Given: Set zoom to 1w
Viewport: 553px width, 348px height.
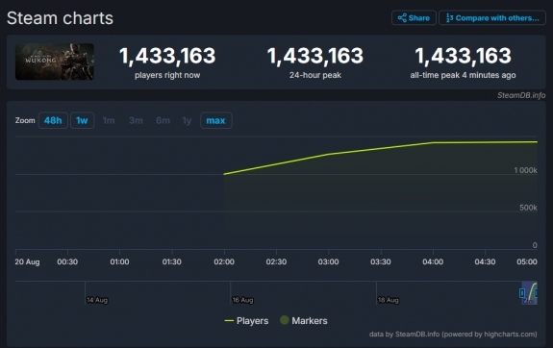Looking at the screenshot, I should tap(82, 120).
